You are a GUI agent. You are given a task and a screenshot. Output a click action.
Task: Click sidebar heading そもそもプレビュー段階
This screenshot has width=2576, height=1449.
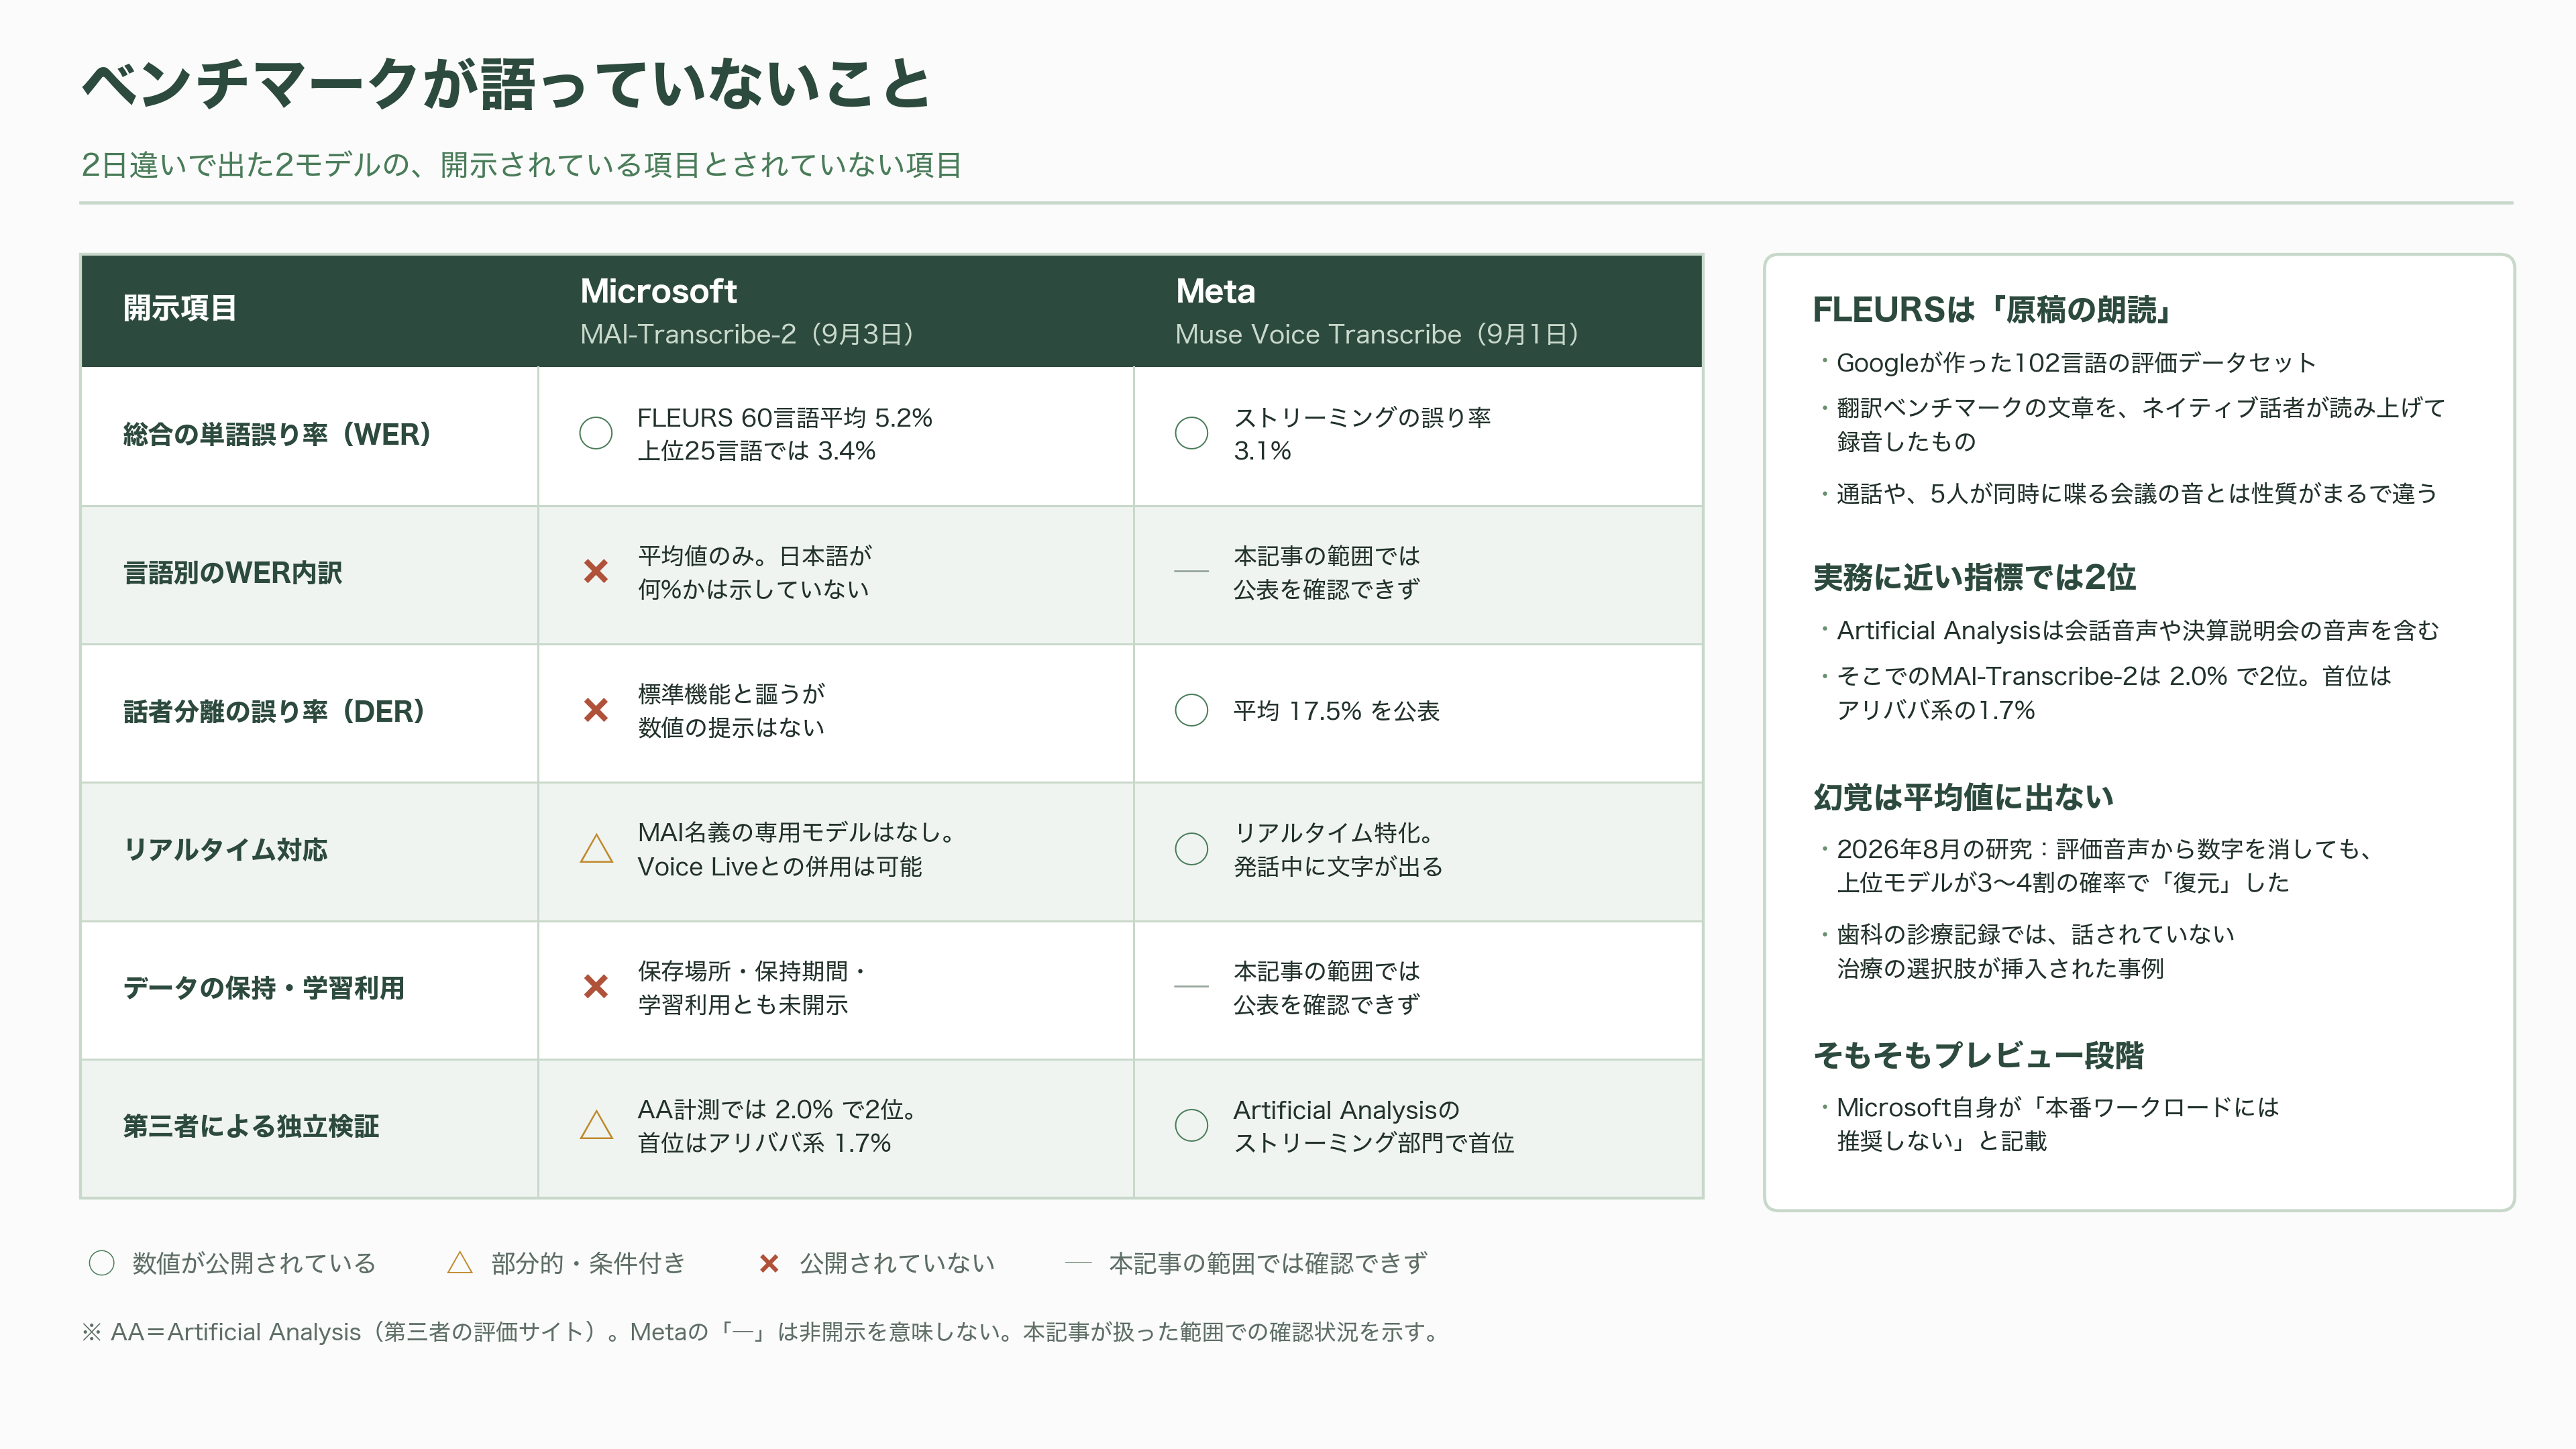point(1978,1055)
